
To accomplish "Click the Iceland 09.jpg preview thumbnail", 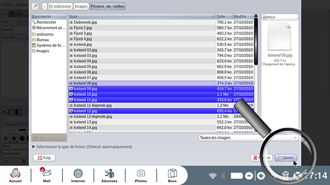I will [x=280, y=37].
